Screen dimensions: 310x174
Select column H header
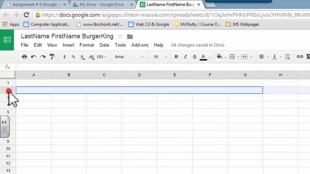[x=280, y=75]
